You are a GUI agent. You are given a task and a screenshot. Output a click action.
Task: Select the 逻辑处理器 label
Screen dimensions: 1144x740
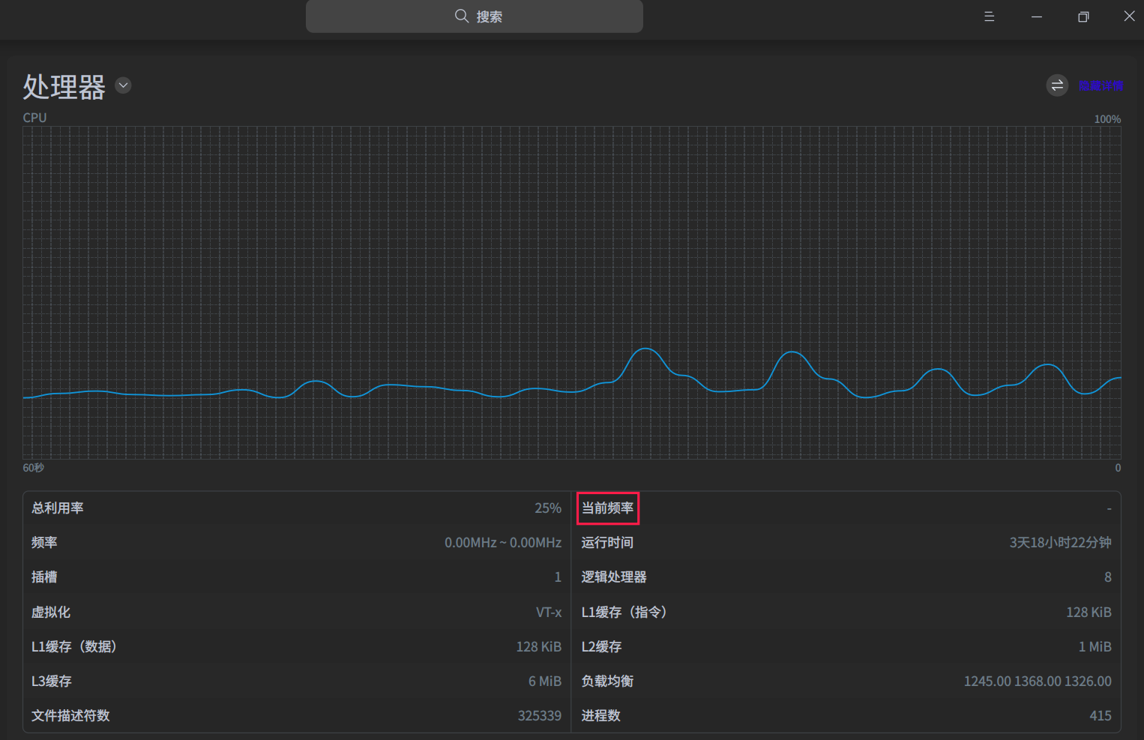pos(614,577)
